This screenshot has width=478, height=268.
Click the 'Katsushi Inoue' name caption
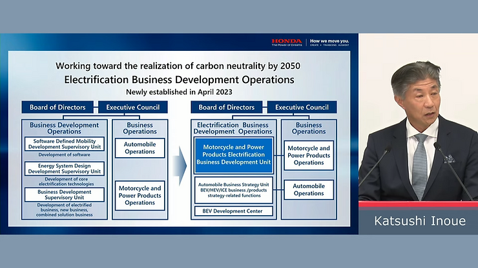[x=420, y=221]
